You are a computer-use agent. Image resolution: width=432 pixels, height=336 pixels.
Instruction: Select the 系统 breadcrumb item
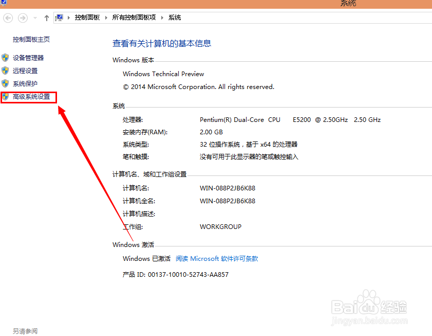[x=175, y=17]
